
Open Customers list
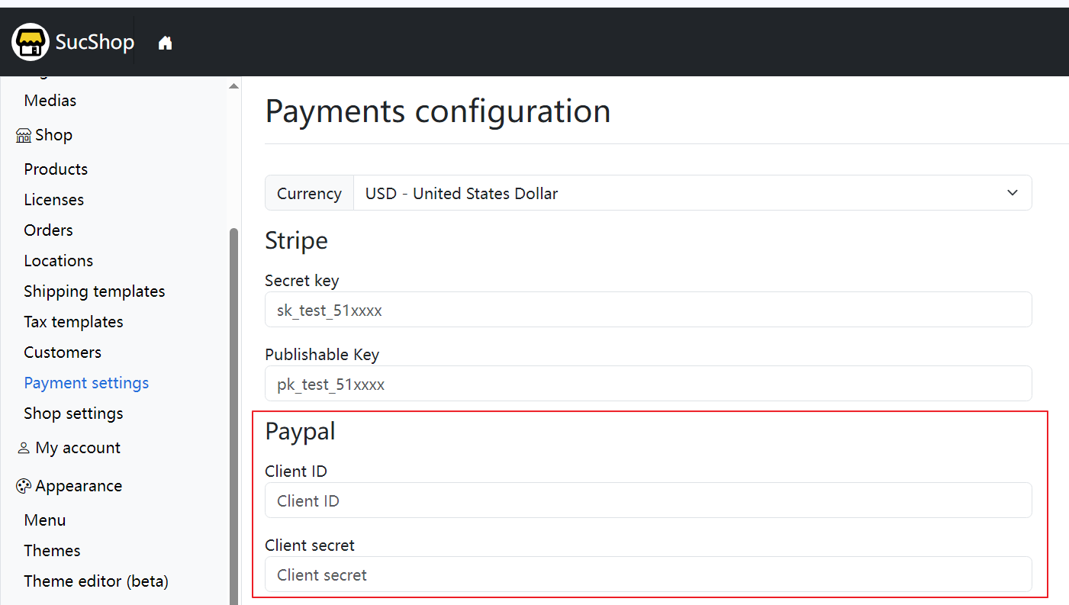63,352
